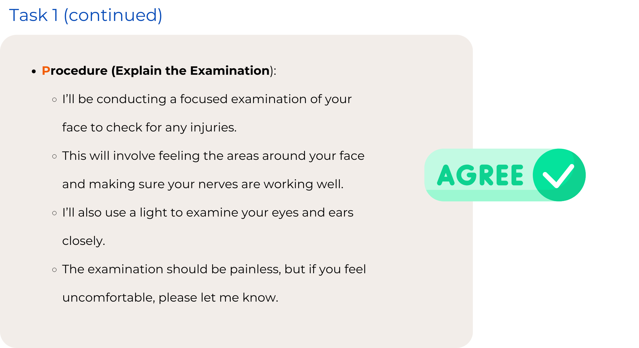Click the line 'uncomfortable, please let me know.'
639x348 pixels.
[x=170, y=298]
